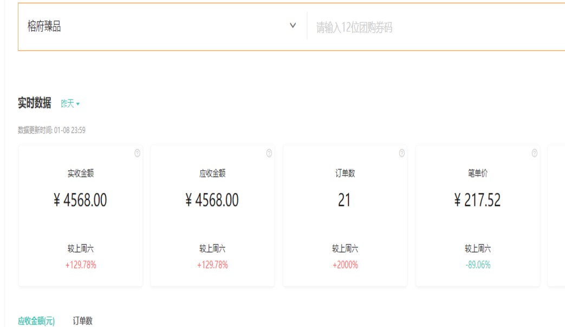Focus the 12位团购券码 input field

(x=433, y=28)
